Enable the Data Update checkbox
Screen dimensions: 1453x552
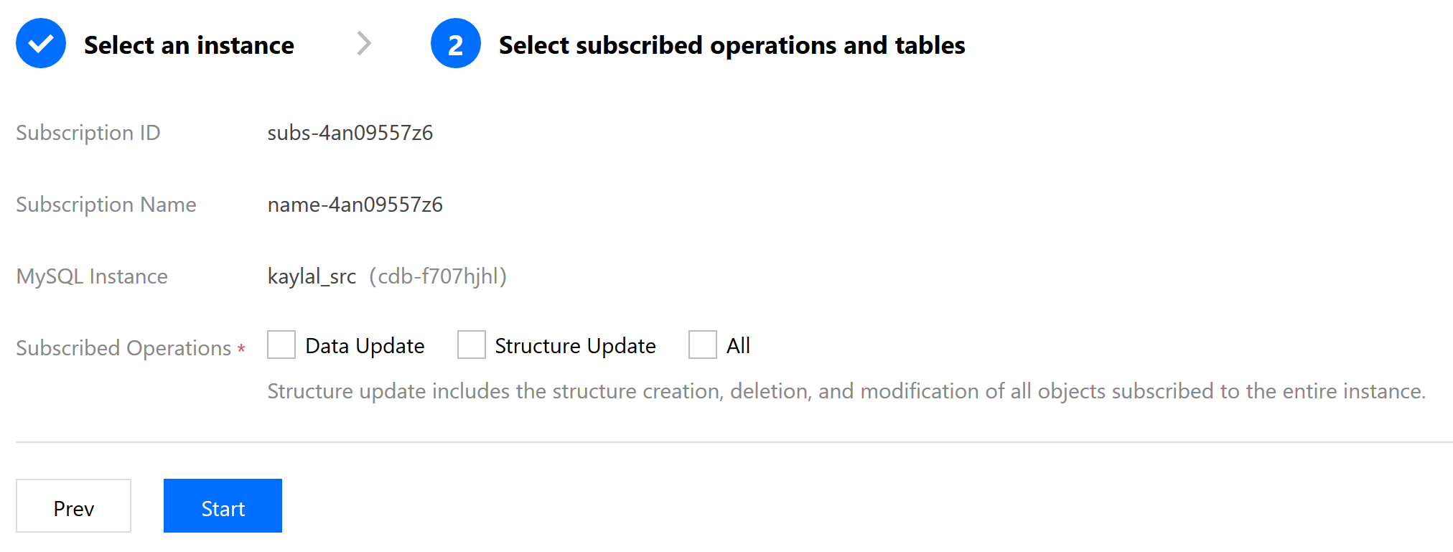[281, 345]
